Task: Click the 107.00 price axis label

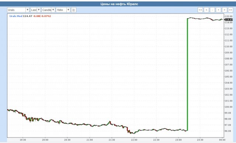Action: tap(229, 65)
